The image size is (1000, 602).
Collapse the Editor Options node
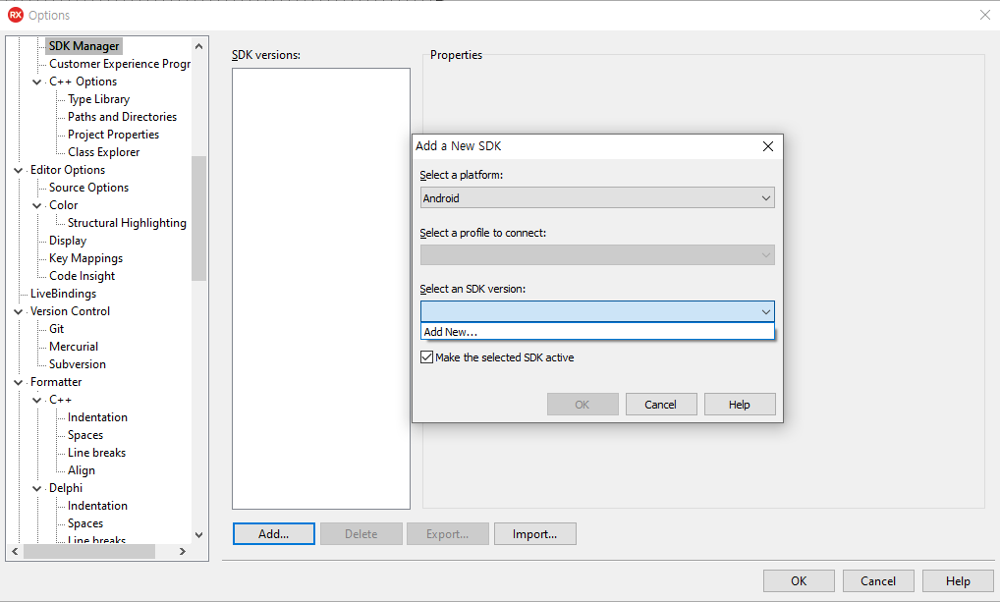tap(18, 169)
